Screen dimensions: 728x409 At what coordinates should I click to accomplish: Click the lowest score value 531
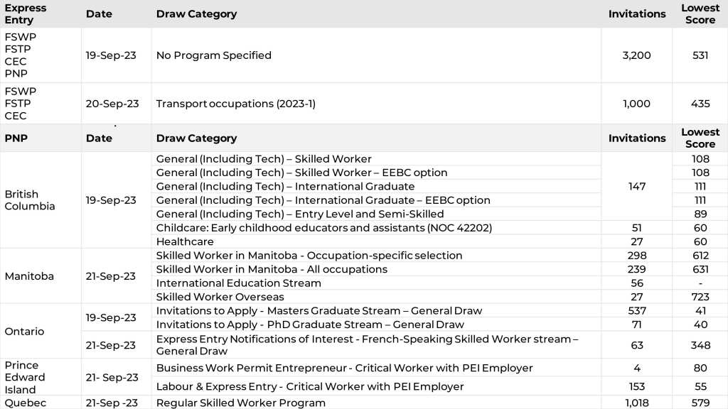click(x=700, y=55)
